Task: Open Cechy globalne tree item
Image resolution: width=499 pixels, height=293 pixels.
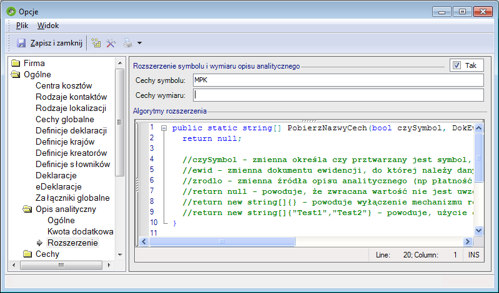Action: coord(65,119)
